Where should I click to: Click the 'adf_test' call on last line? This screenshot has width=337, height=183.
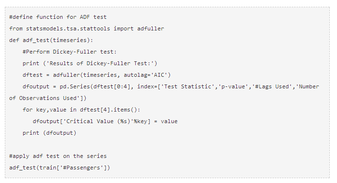(23, 168)
